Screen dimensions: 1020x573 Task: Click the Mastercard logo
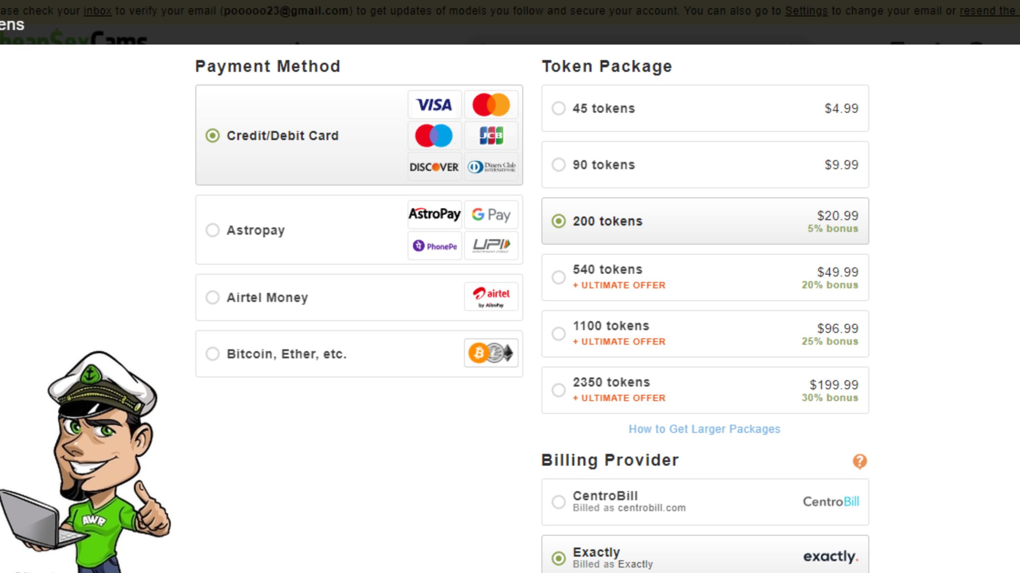491,105
